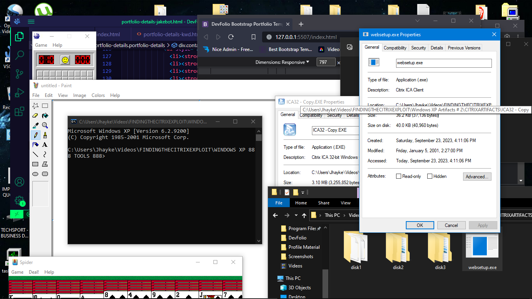This screenshot has height=299, width=532.
Task: Open VS Code Search panel
Action: (x=19, y=55)
